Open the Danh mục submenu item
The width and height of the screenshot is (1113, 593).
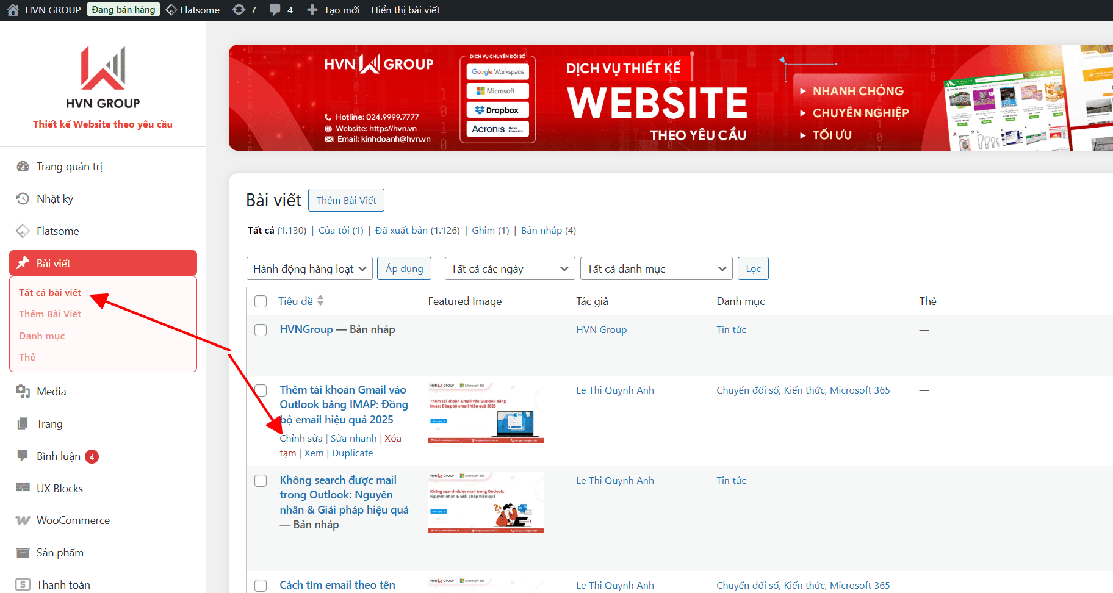point(41,336)
